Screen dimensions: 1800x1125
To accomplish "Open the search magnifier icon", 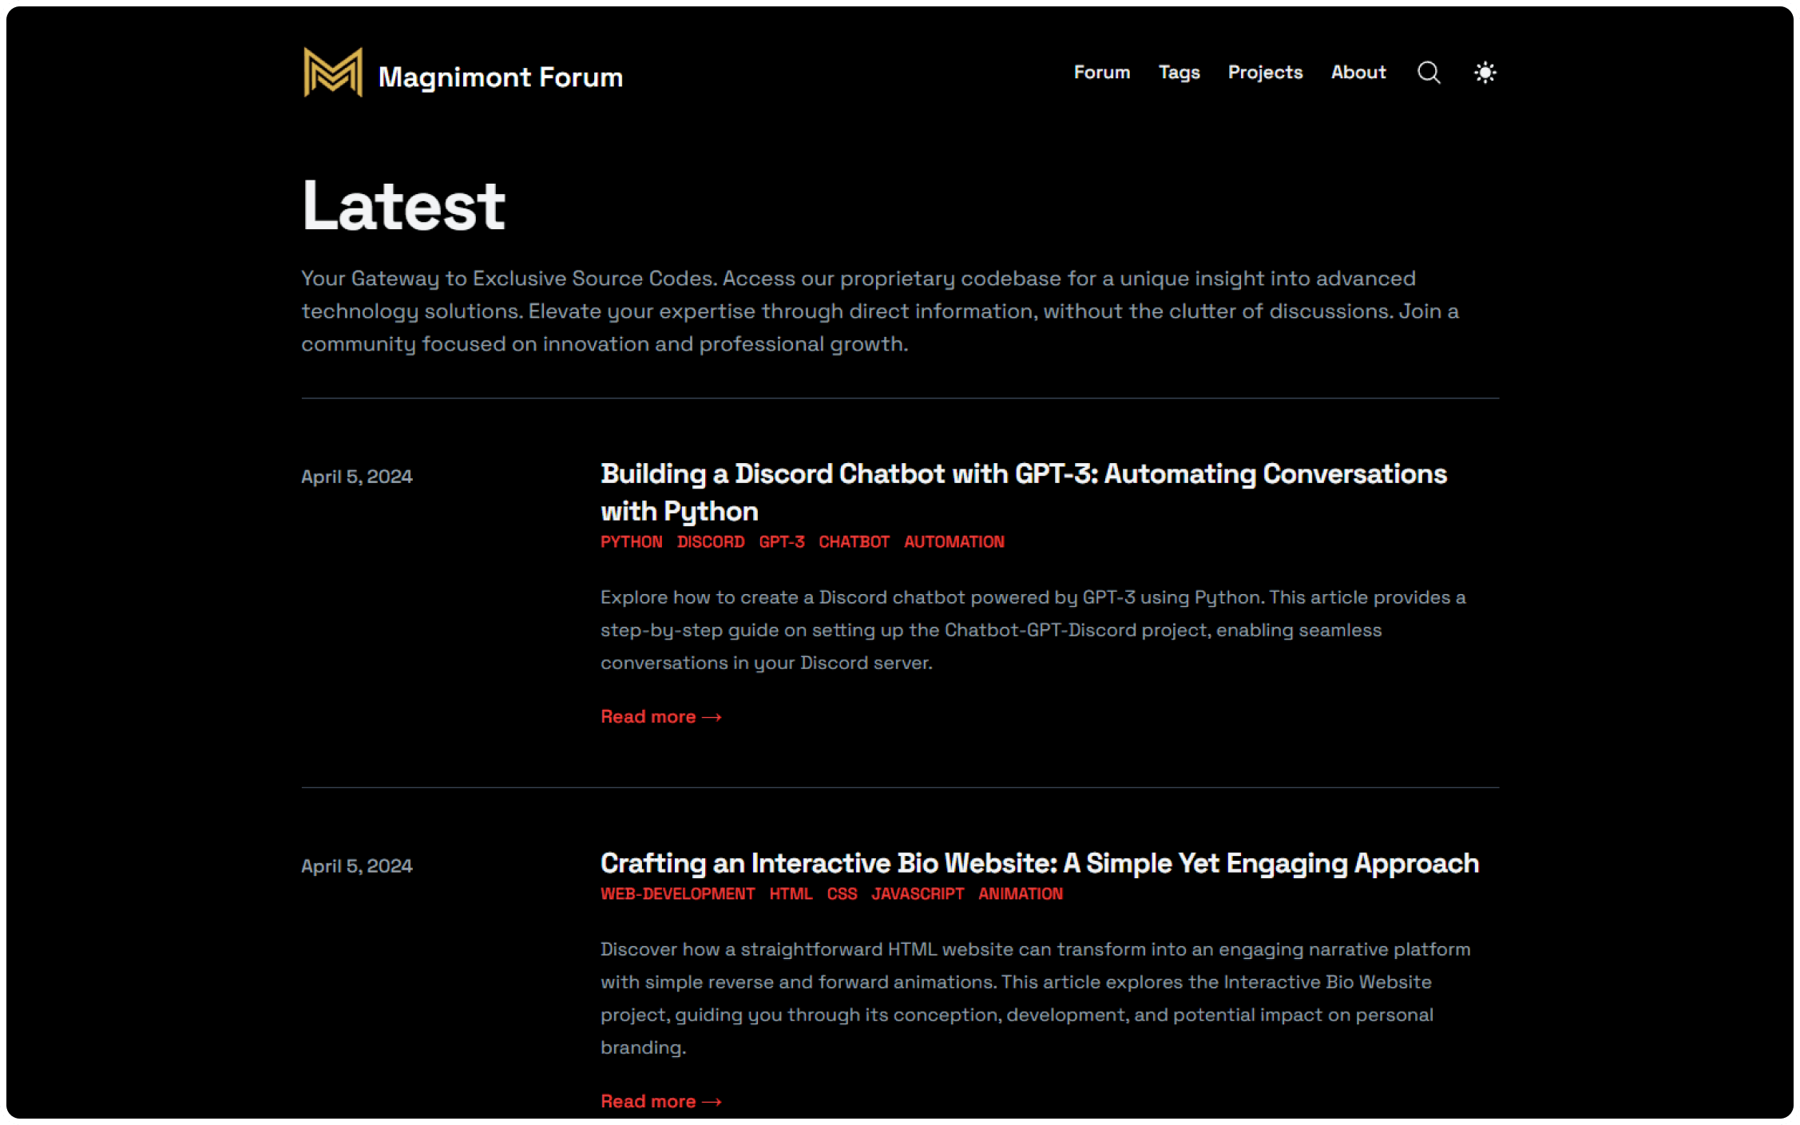I will (1429, 73).
